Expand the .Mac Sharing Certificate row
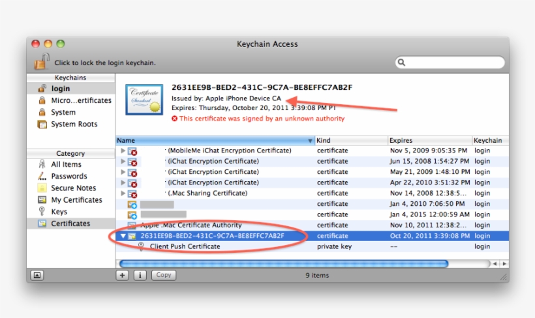Viewport: 535px width, 318px height. coord(123,194)
